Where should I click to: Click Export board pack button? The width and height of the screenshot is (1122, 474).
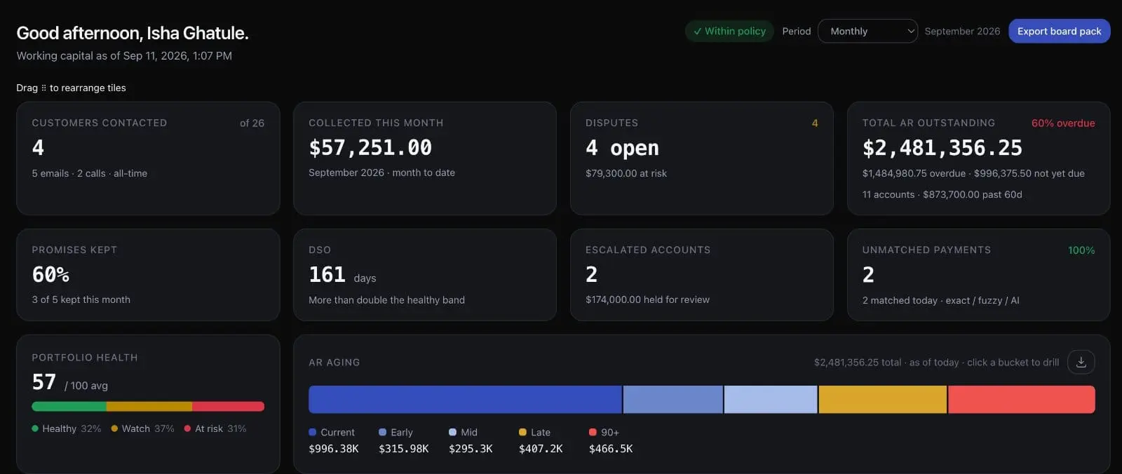(1059, 31)
